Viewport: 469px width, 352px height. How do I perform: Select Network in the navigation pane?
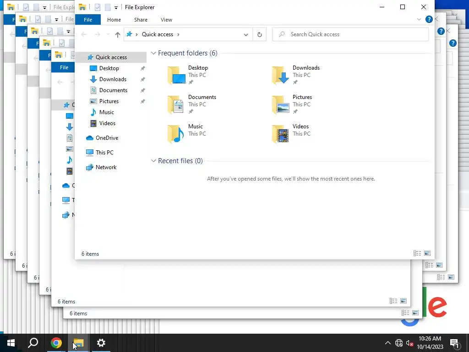(x=106, y=167)
